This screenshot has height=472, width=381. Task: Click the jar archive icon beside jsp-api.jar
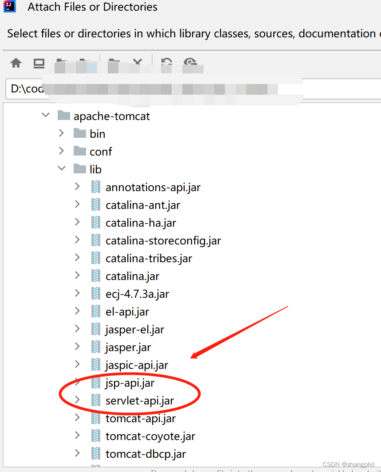(96, 382)
